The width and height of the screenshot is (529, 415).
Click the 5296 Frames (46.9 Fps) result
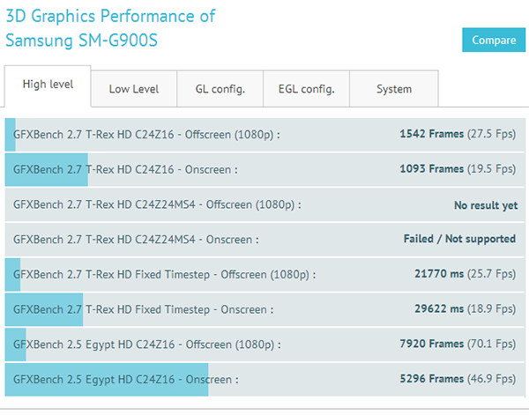coord(458,379)
